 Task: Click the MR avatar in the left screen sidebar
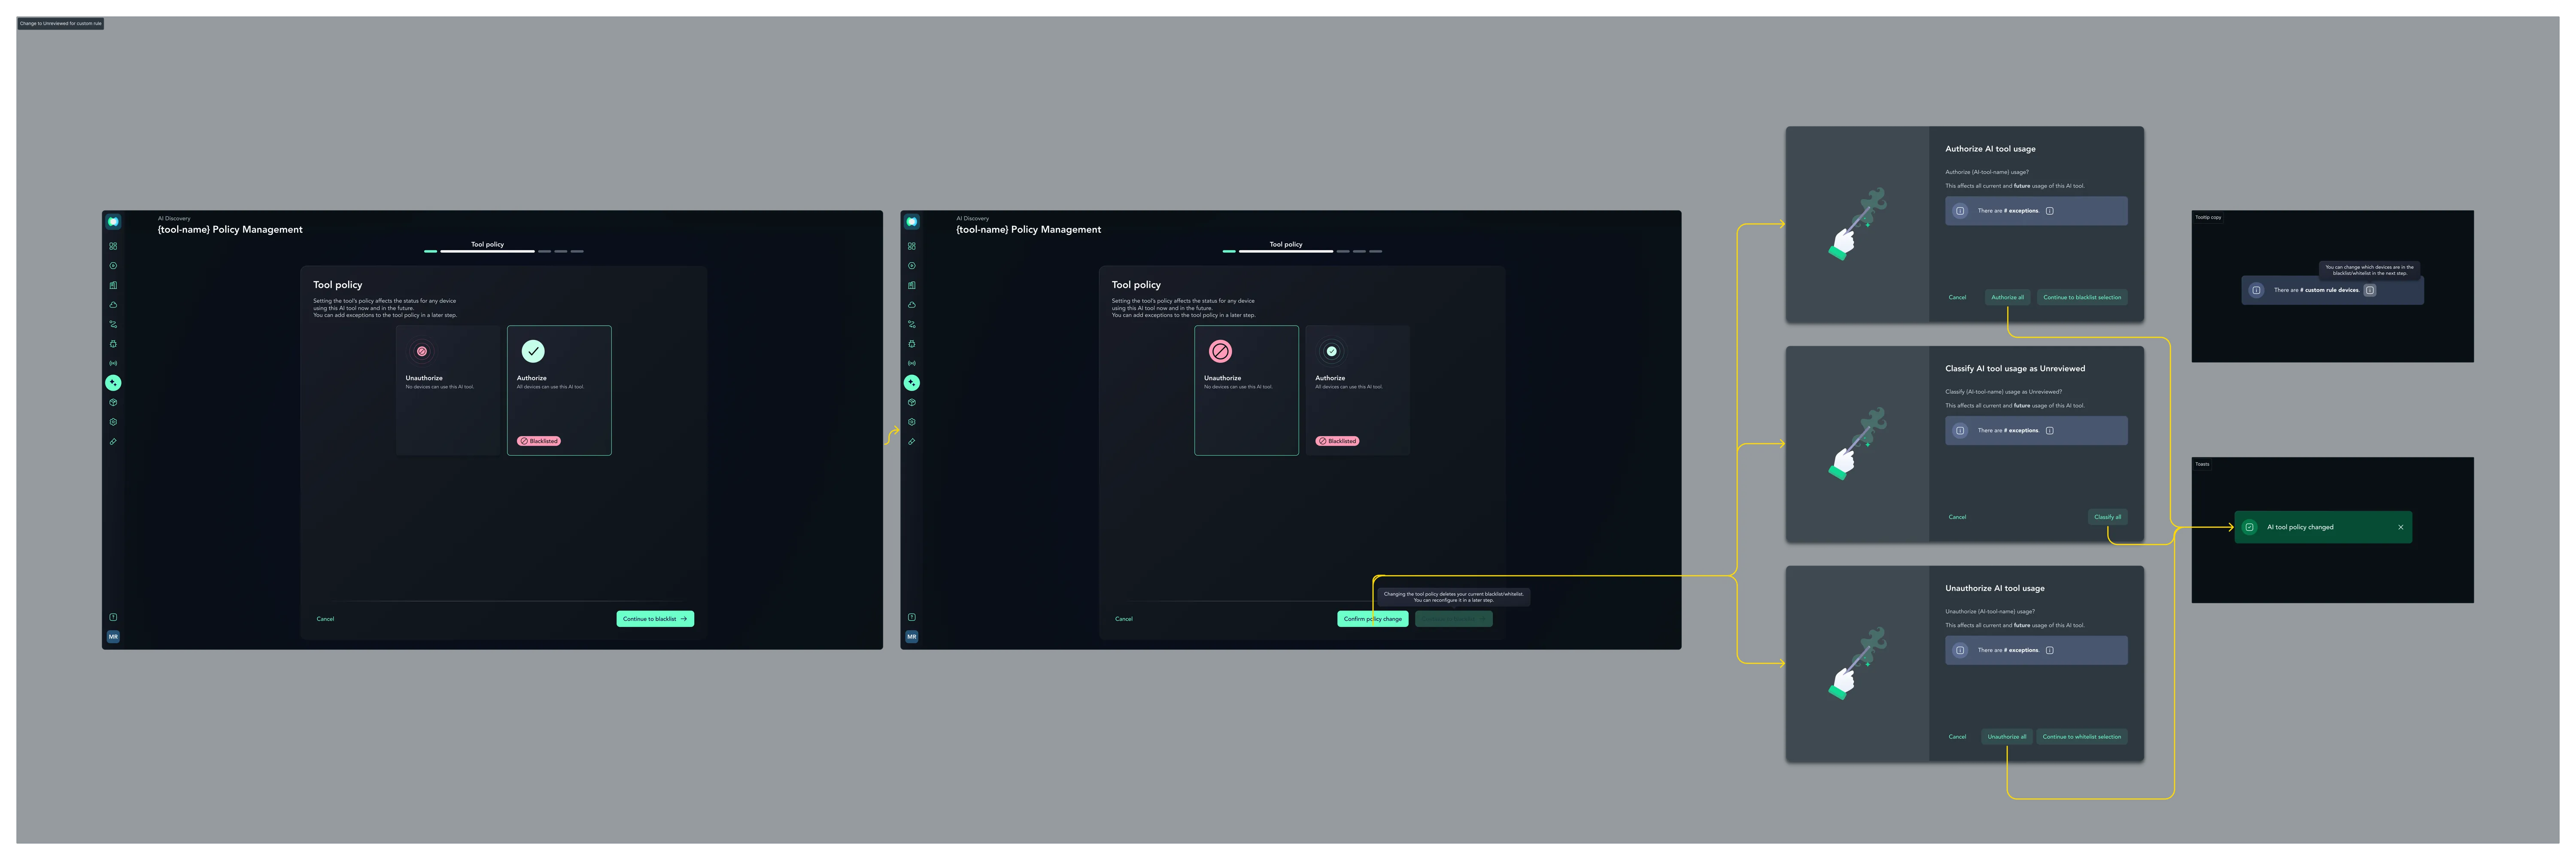(113, 637)
